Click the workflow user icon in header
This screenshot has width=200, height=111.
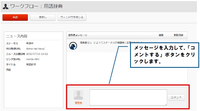pyautogui.click(x=6, y=6)
